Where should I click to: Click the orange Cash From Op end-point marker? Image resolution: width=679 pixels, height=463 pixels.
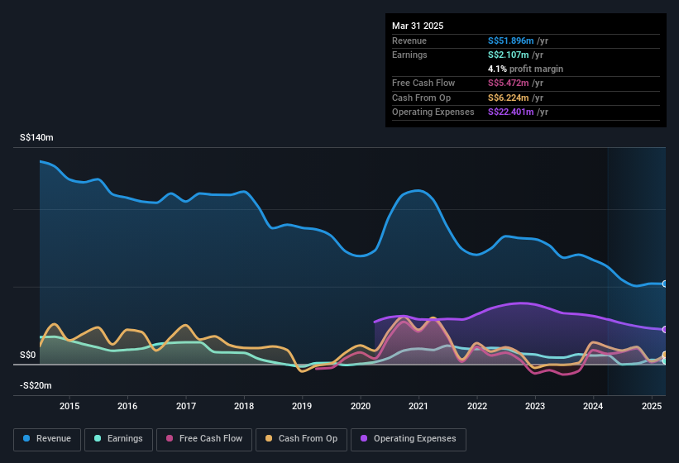point(665,356)
